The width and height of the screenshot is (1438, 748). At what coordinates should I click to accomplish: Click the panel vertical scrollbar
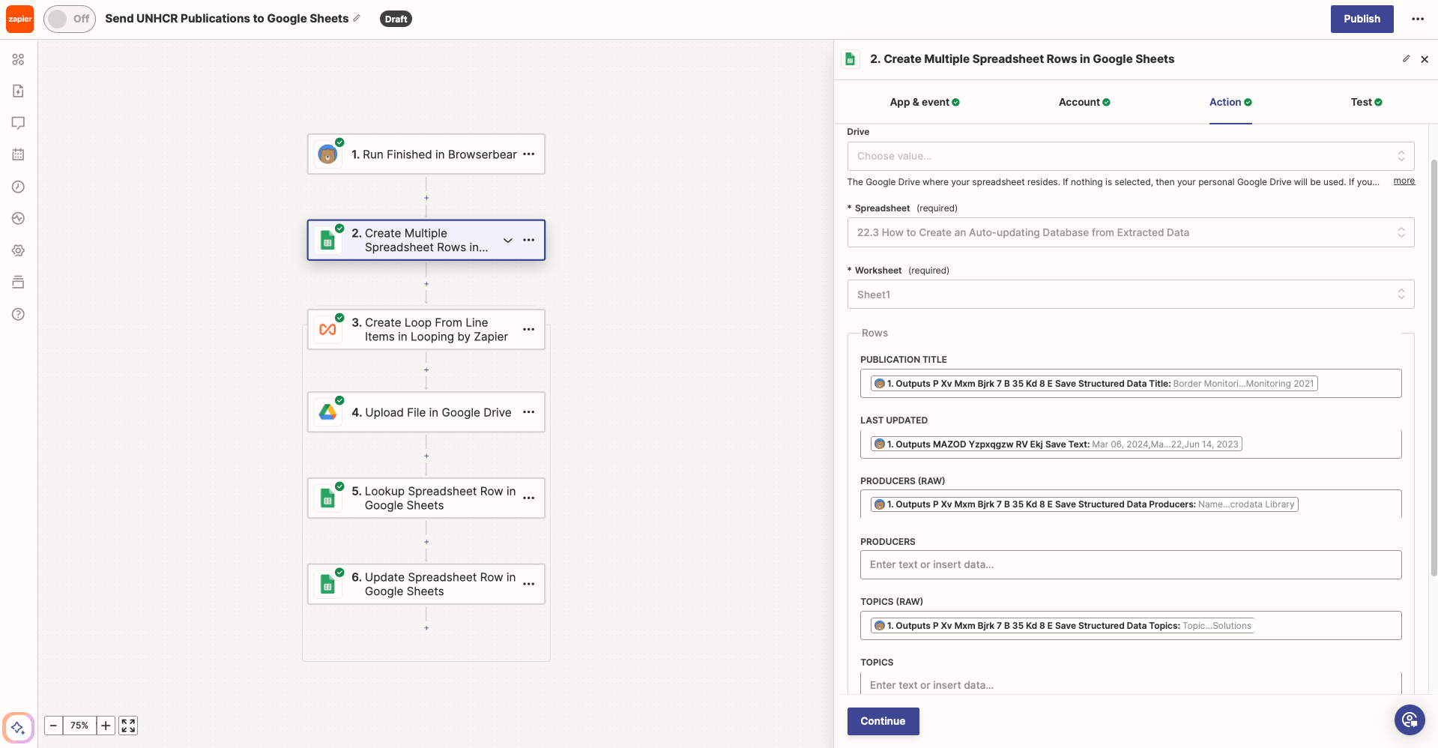pyautogui.click(x=1434, y=367)
